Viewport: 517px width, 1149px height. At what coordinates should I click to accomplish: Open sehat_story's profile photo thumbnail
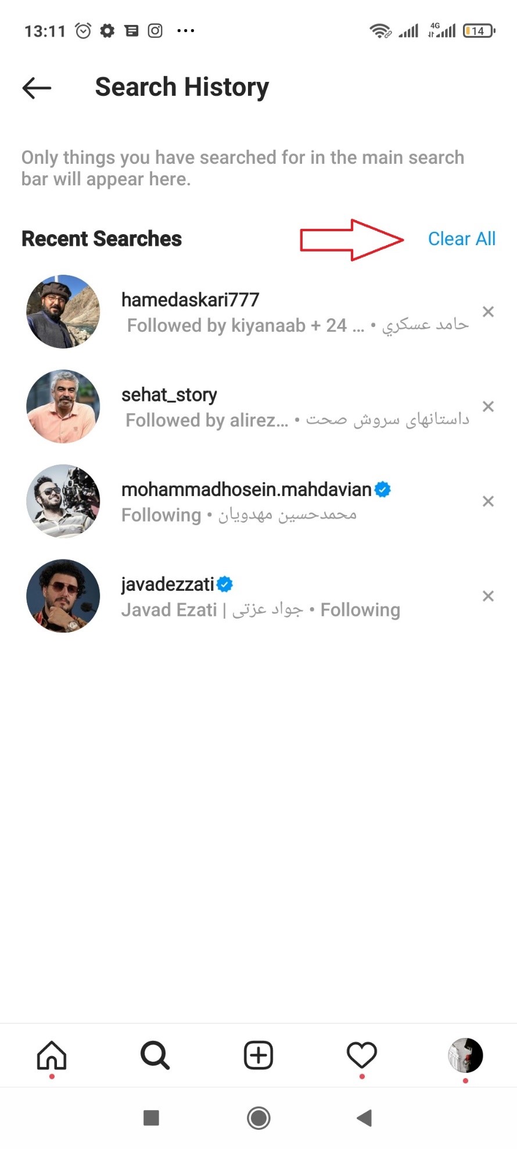point(63,407)
